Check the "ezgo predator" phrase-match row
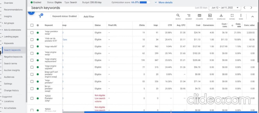 [32, 82]
